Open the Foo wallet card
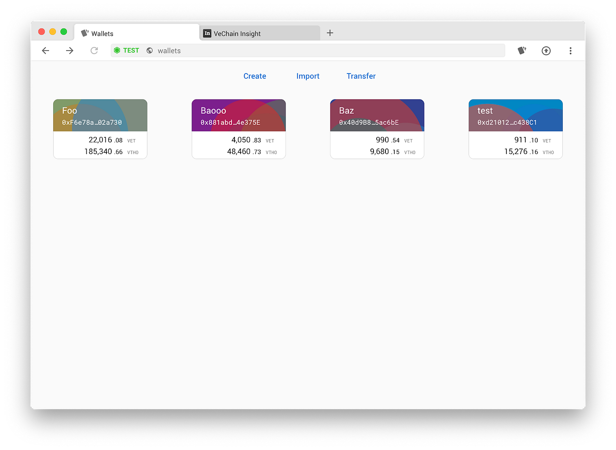 click(100, 129)
